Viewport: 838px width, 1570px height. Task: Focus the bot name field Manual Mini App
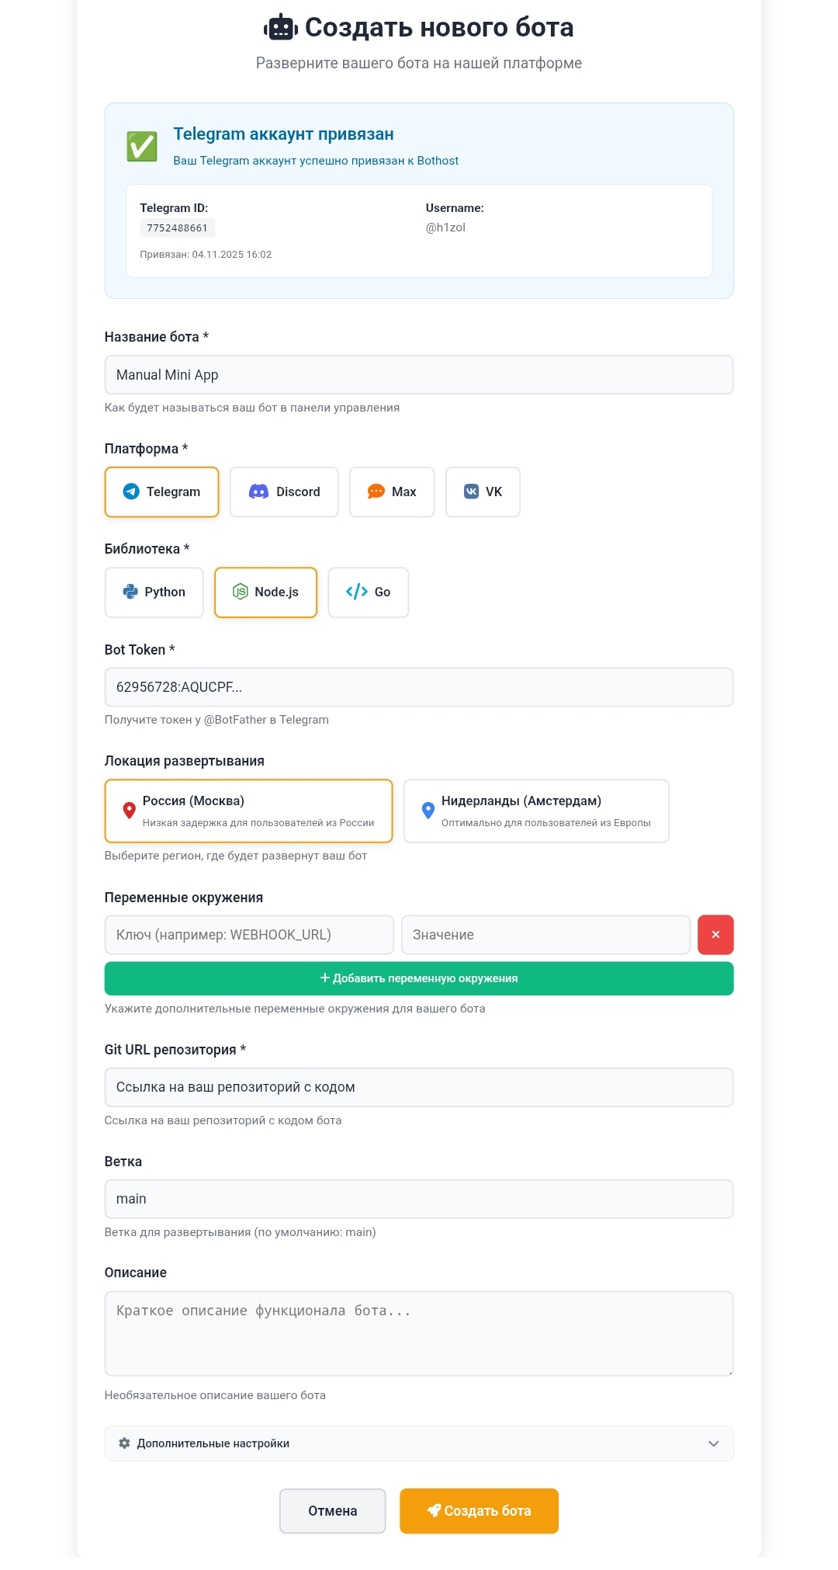[419, 374]
